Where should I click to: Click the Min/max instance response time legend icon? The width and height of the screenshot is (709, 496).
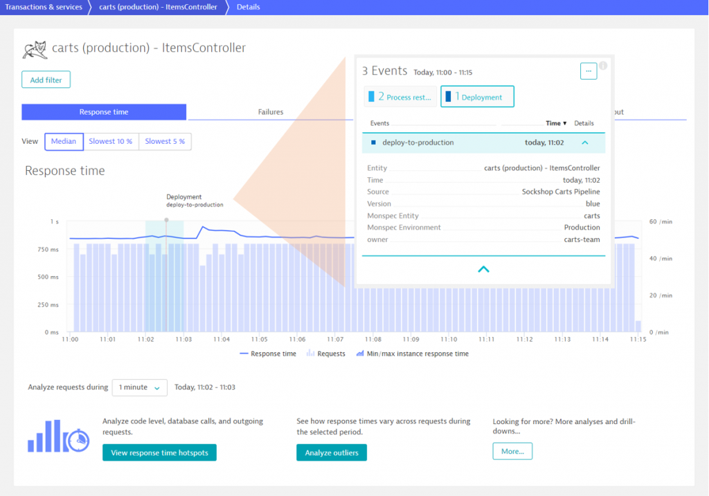(359, 353)
